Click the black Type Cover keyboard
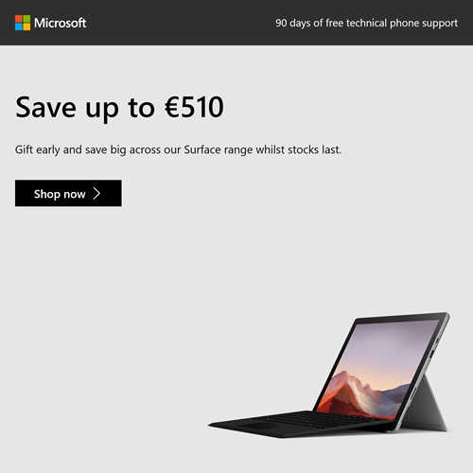Image resolution: width=473 pixels, height=473 pixels. (x=300, y=424)
